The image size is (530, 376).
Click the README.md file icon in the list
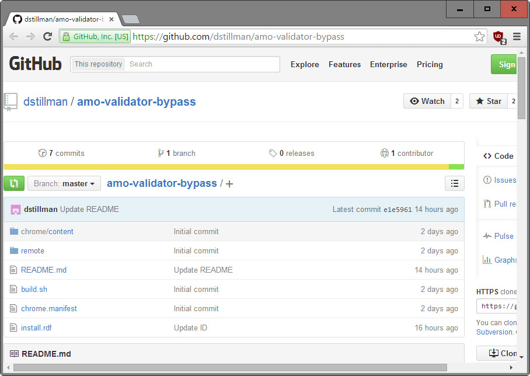[x=13, y=270]
